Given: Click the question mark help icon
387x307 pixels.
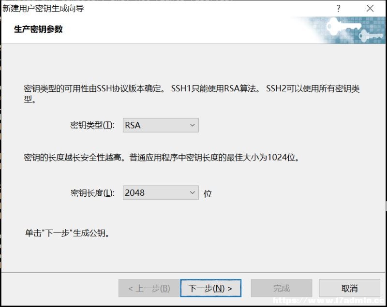Looking at the screenshot, I should coord(338,8).
